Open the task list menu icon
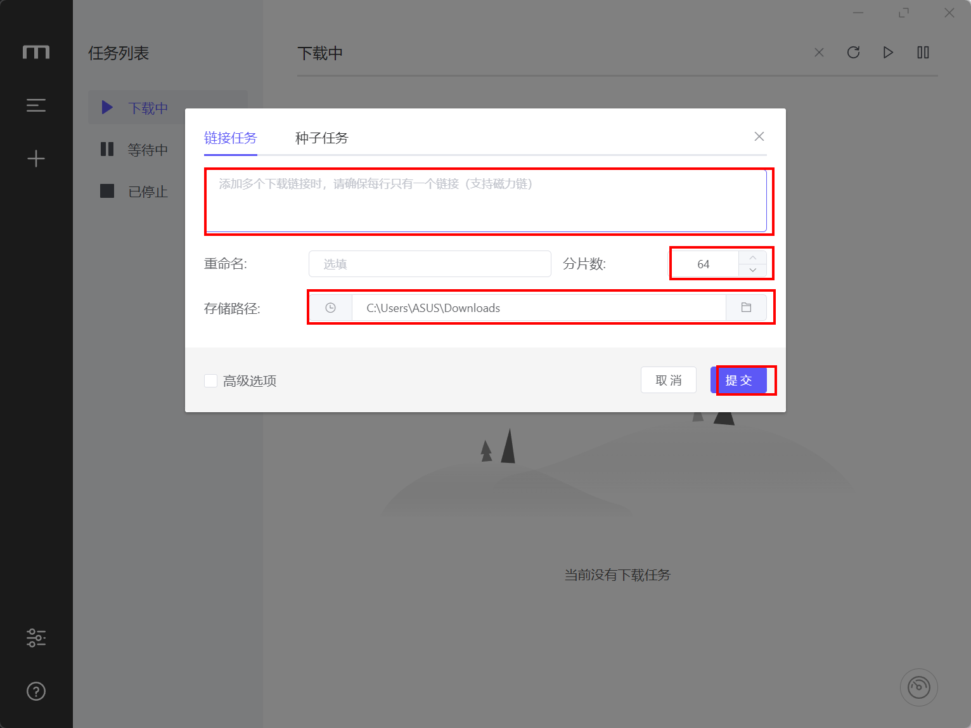The height and width of the screenshot is (728, 971). [x=36, y=105]
